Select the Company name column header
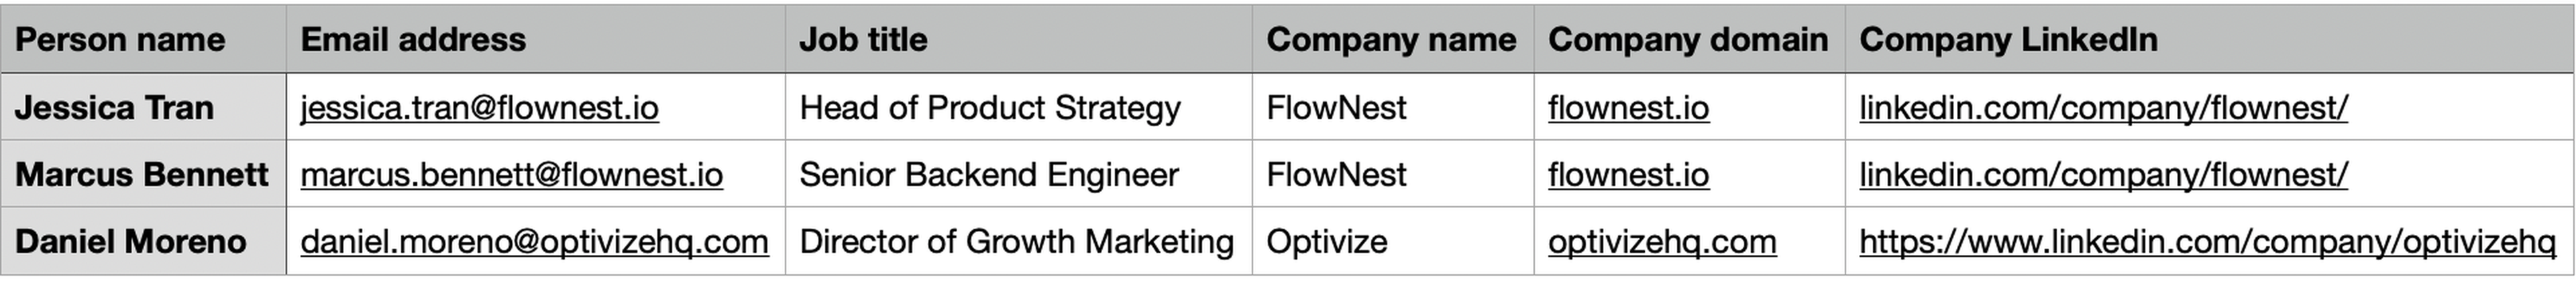Viewport: 2576px width, 281px height. click(1390, 40)
